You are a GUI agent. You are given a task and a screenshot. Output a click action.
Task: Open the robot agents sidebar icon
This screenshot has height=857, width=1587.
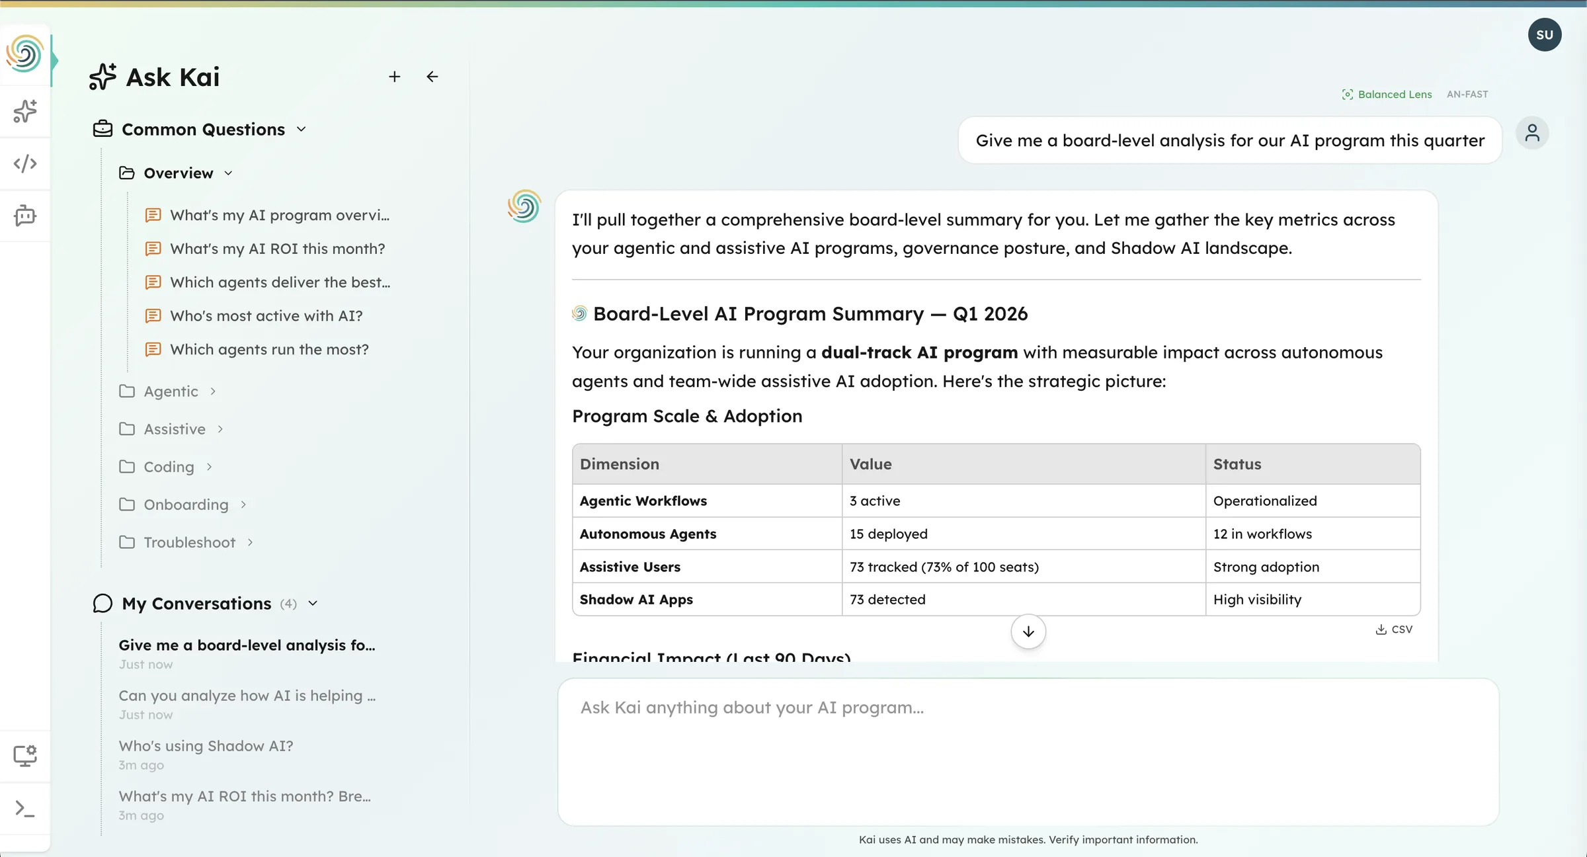coord(25,216)
